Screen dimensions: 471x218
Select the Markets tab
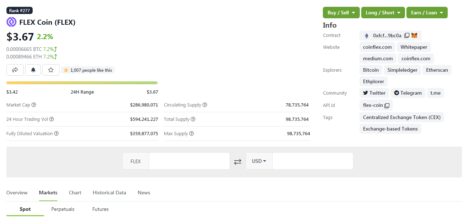coord(48,193)
